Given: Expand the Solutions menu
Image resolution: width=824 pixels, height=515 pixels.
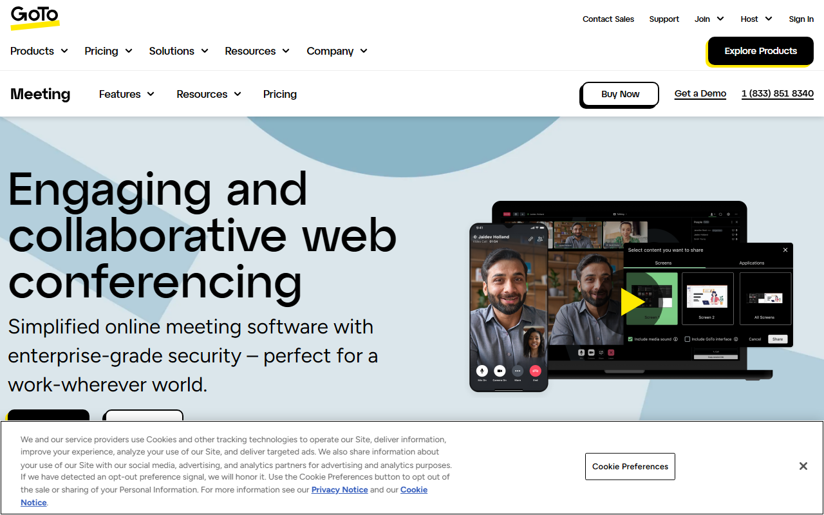Looking at the screenshot, I should 179,51.
